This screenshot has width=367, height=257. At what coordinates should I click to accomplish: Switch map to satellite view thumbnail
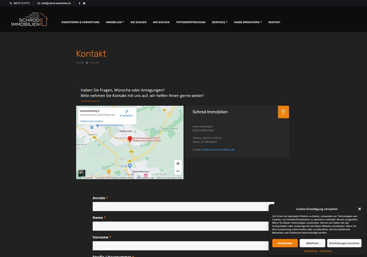82,173
